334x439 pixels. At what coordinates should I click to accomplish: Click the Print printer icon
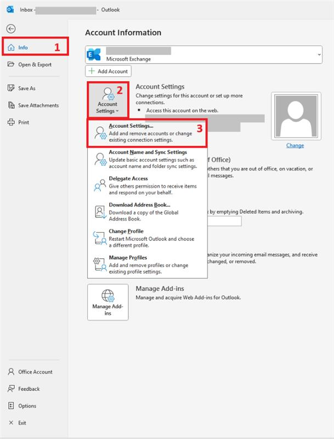pyautogui.click(x=11, y=122)
